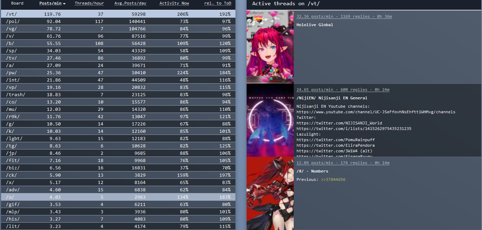Select the /tv/ board row

118,58
